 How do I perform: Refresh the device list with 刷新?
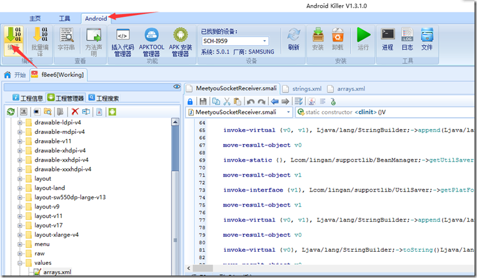[294, 39]
